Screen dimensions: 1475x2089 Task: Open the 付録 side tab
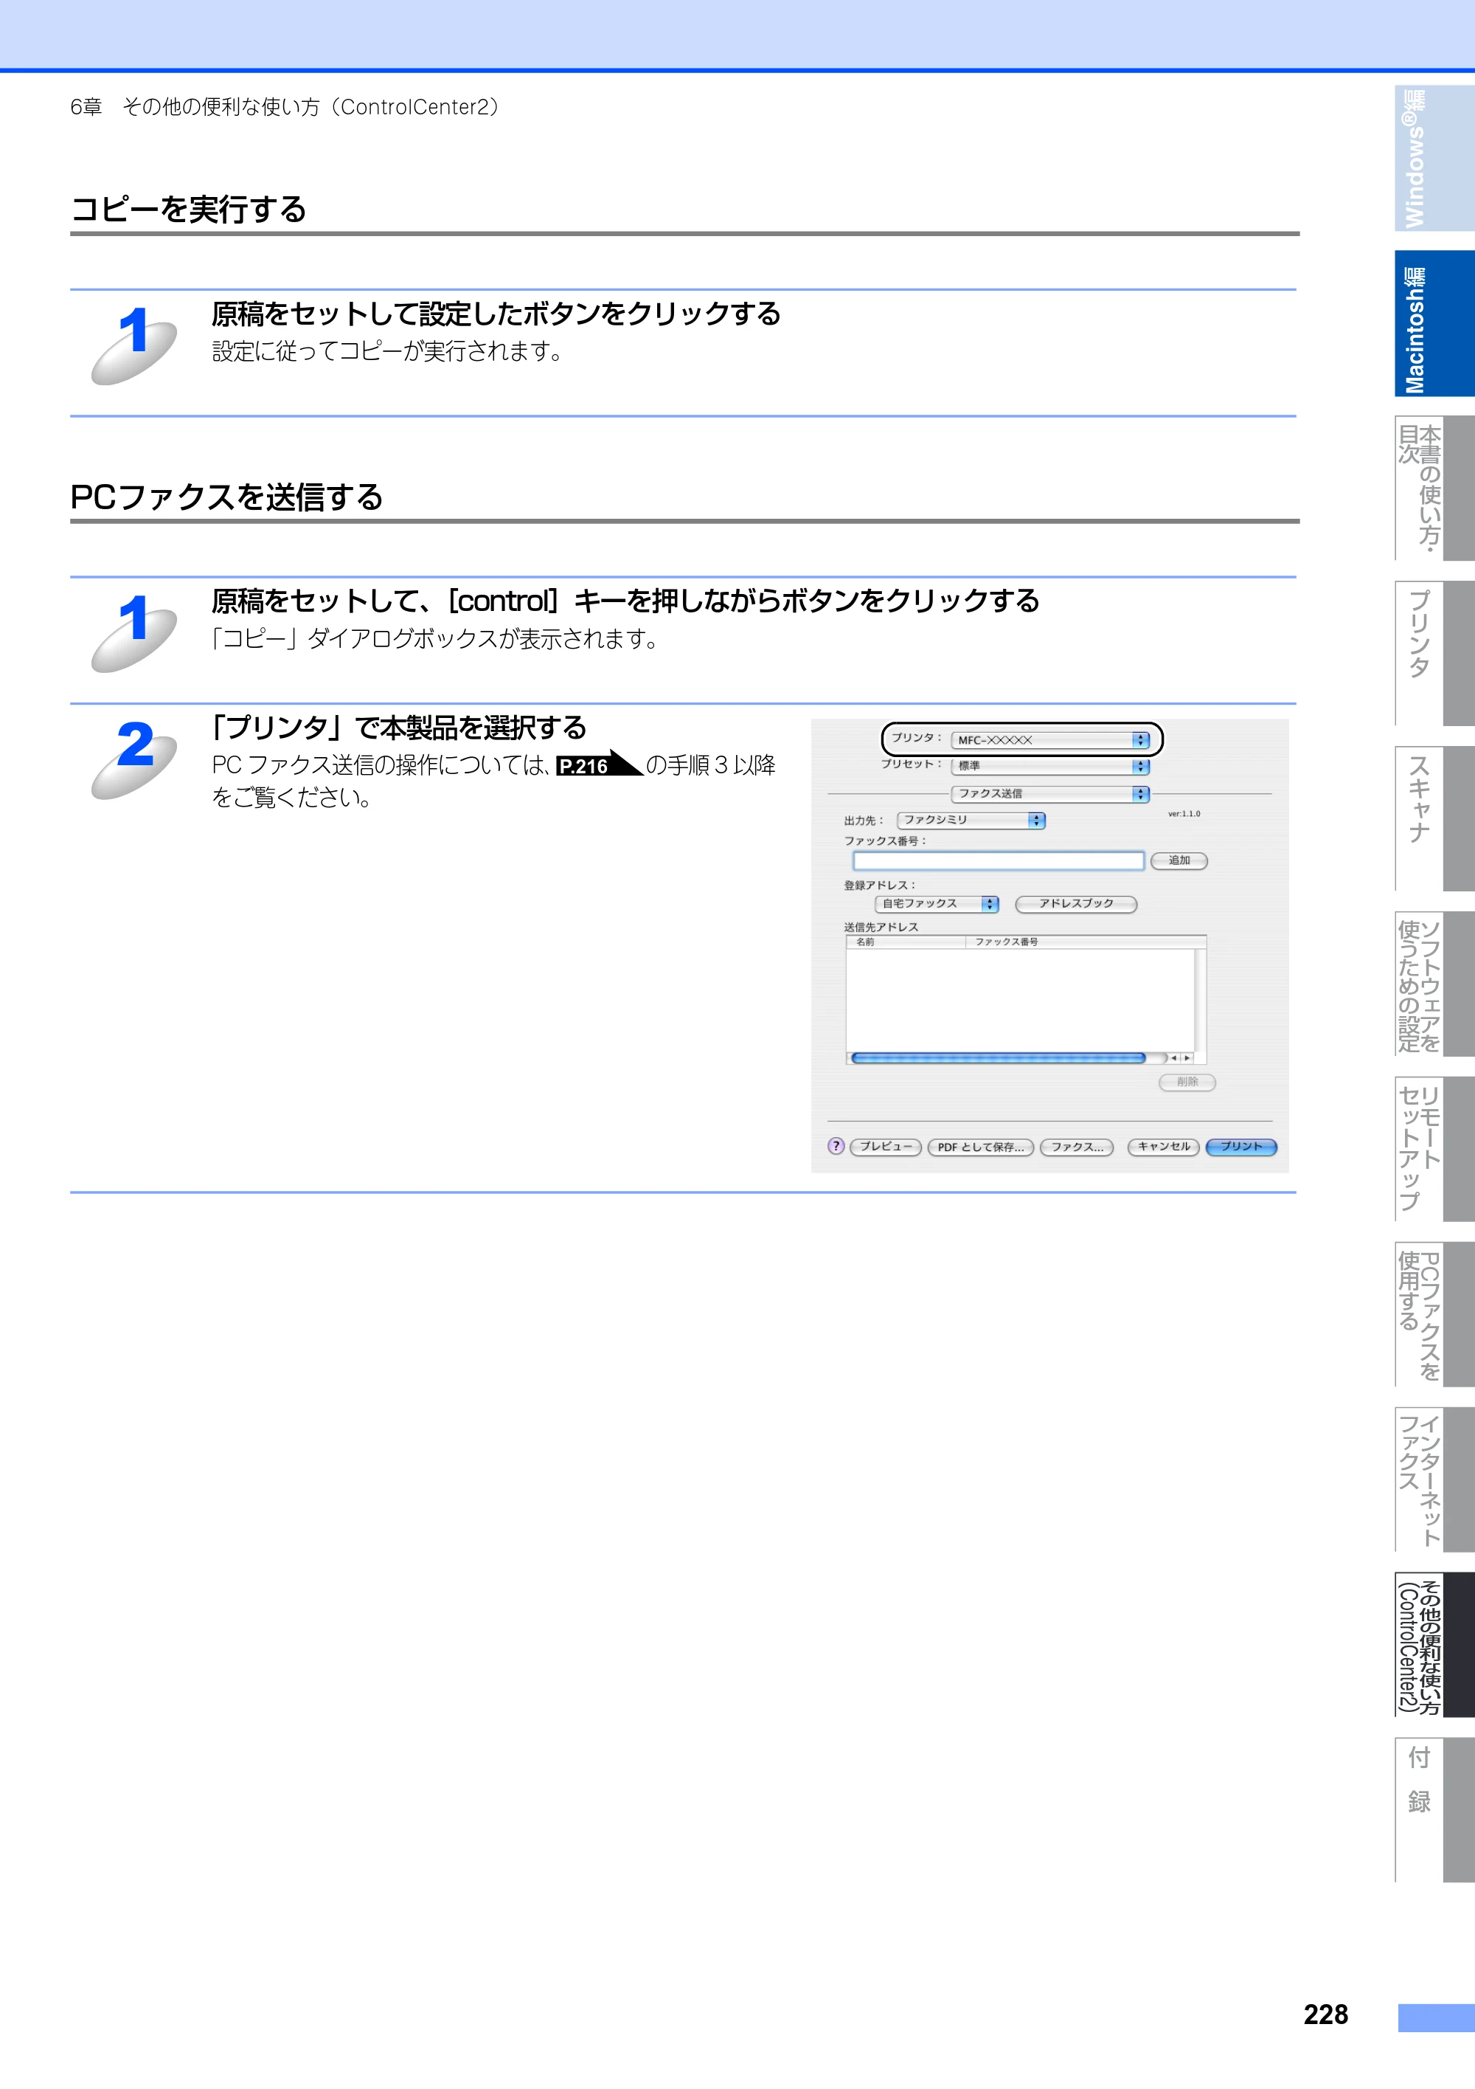click(1434, 1809)
